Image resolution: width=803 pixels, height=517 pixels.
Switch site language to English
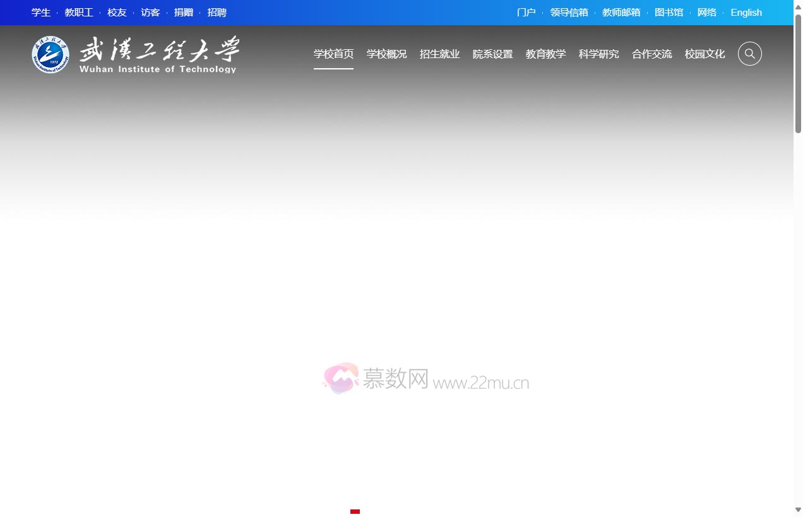tap(746, 13)
